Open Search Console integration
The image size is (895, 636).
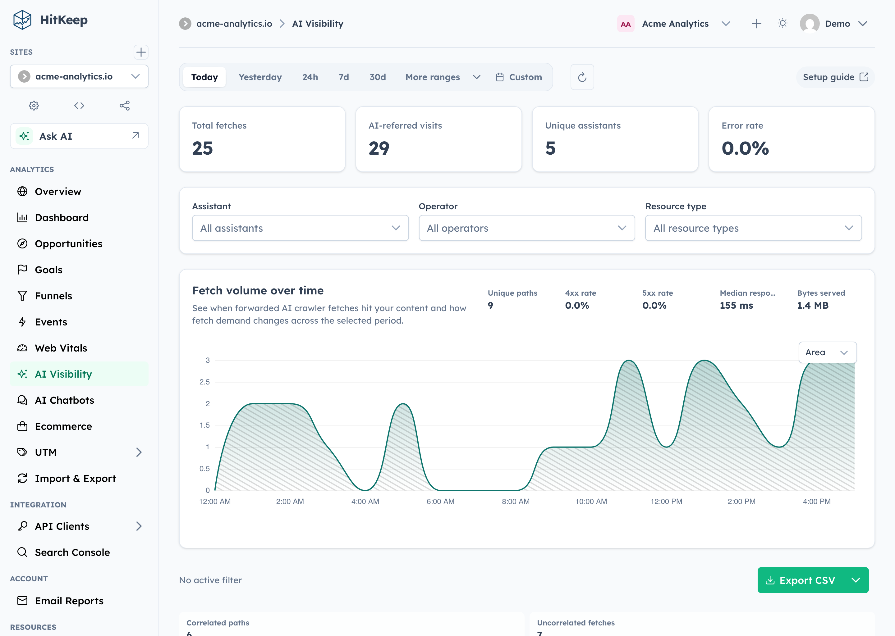click(x=79, y=552)
